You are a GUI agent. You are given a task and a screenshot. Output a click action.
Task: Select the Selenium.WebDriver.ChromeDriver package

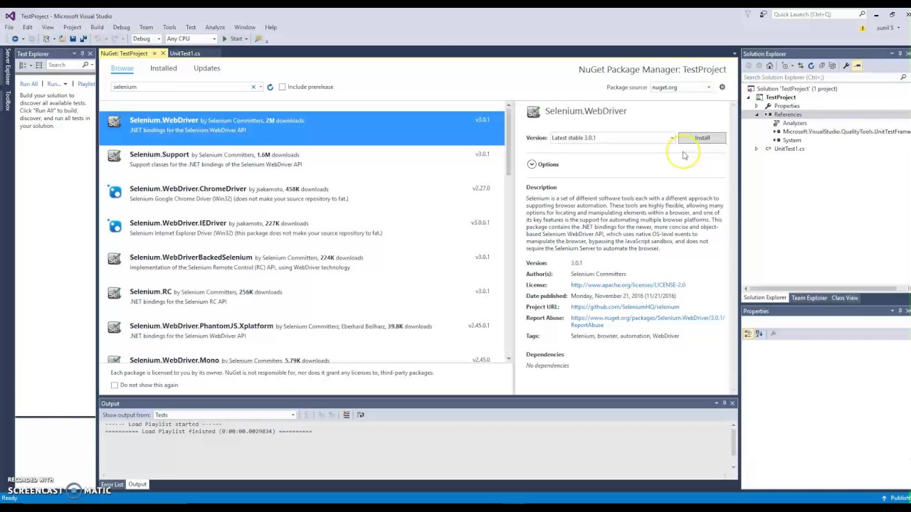tap(302, 193)
